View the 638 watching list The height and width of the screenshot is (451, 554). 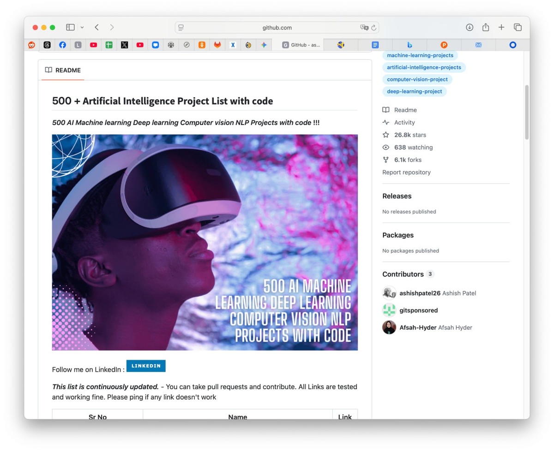[408, 147]
